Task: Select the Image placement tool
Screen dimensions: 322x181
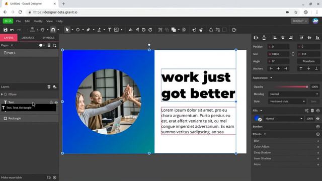Action: [116, 30]
